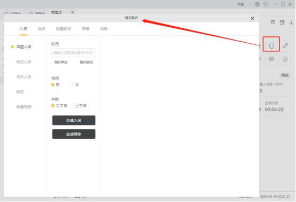The height and width of the screenshot is (202, 296).
Task: Click the 生成尊称 button
Action: (74, 134)
